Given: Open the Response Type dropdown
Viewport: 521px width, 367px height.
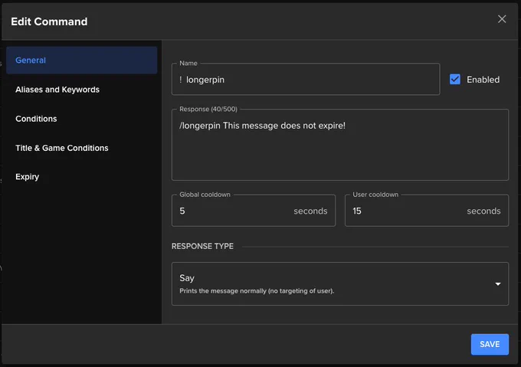Looking at the screenshot, I should (x=340, y=283).
